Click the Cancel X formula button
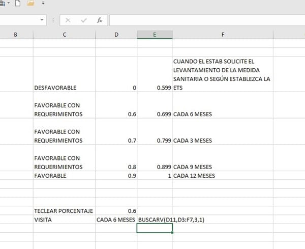The width and height of the screenshot is (305, 249). (x=68, y=20)
